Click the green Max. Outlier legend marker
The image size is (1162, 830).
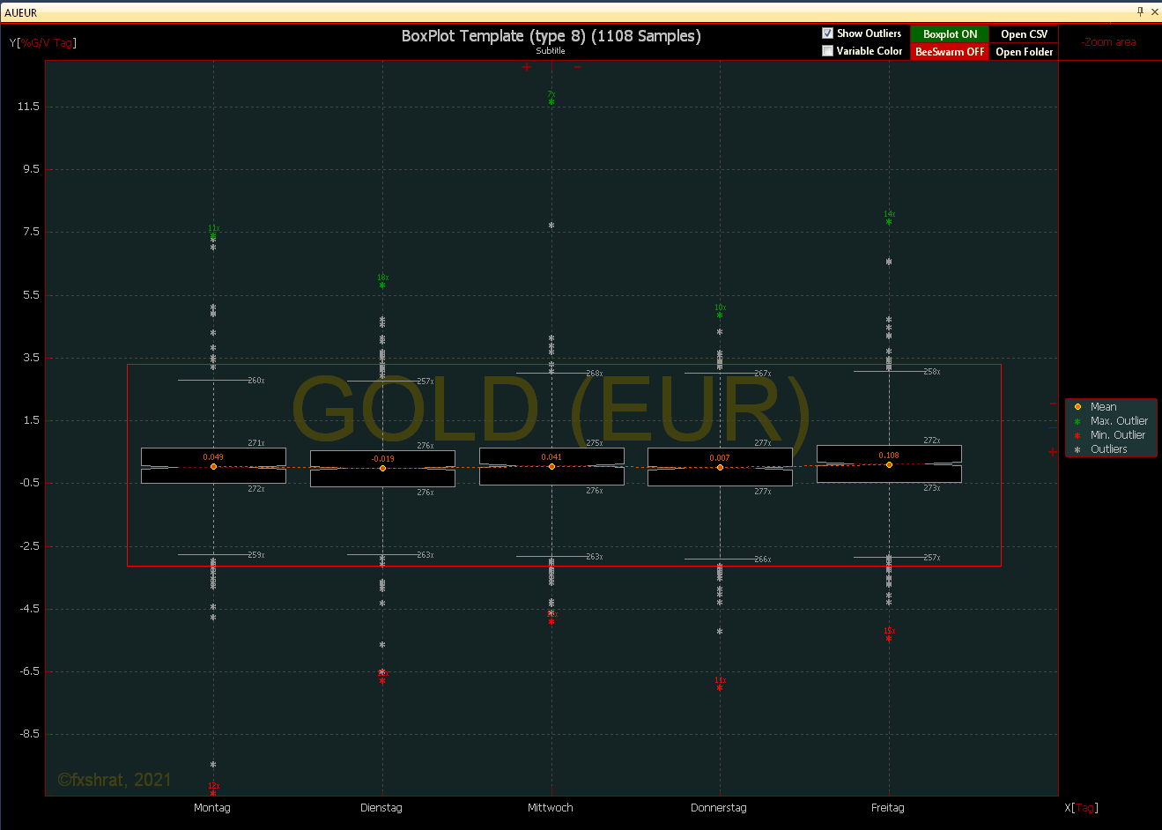click(x=1077, y=421)
